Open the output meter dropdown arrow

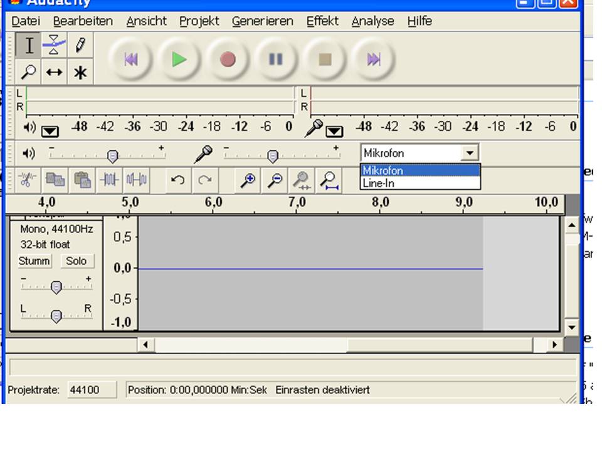pos(50,132)
